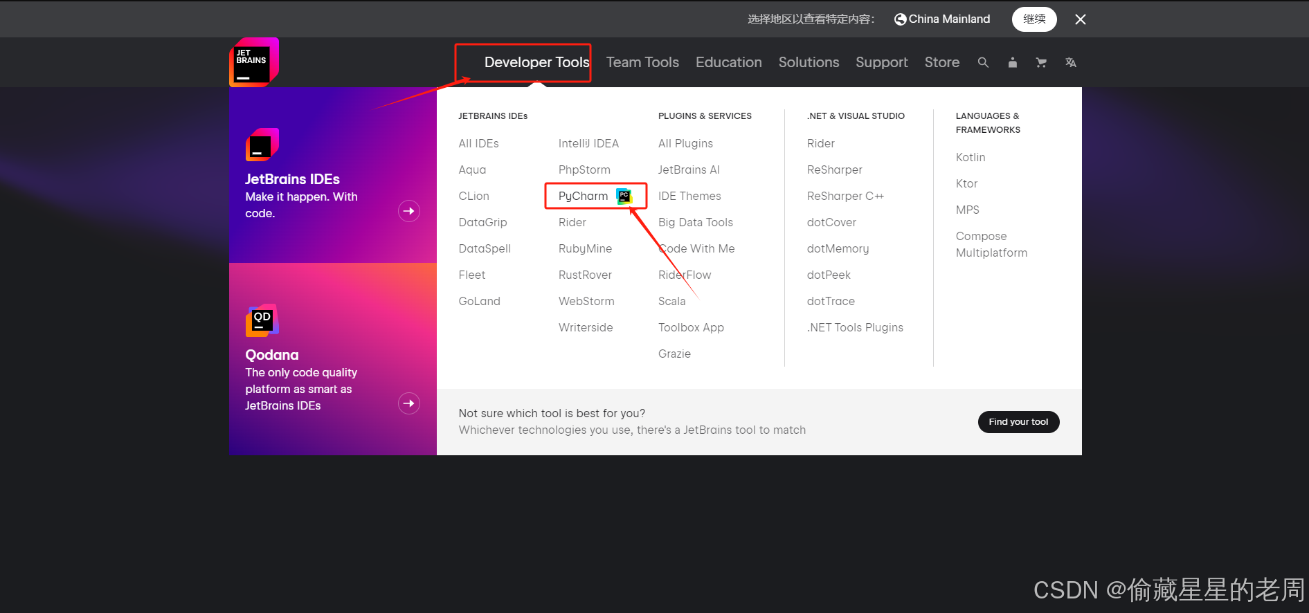Open the Support menu
1309x613 pixels.
(x=881, y=62)
